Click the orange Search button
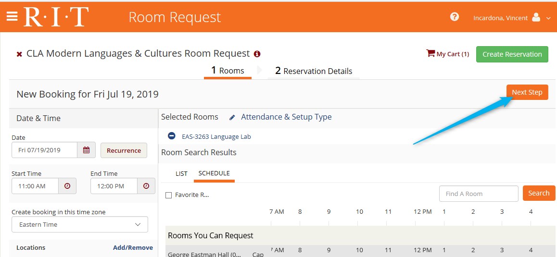This screenshot has width=557, height=257. coord(539,193)
